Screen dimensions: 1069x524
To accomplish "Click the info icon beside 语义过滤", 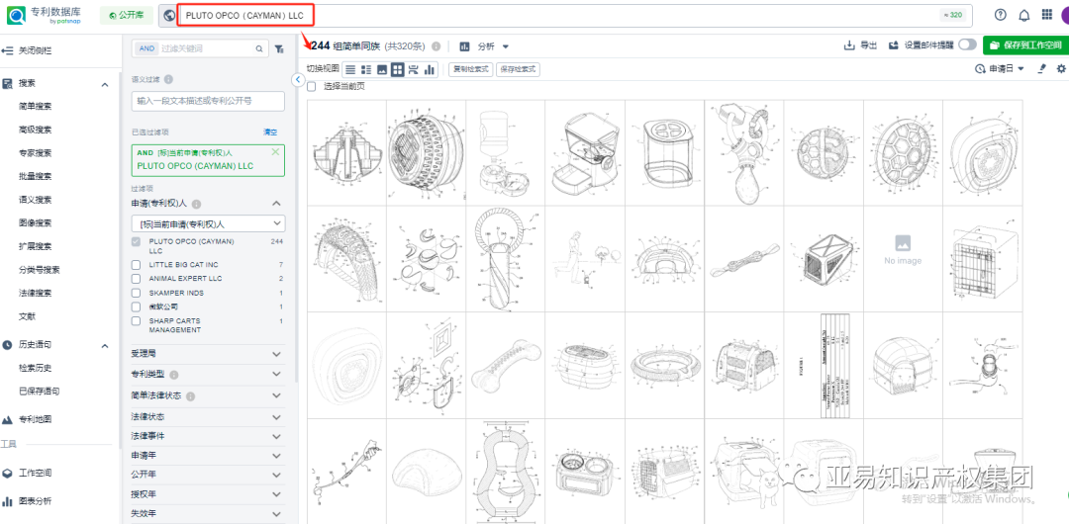I will pyautogui.click(x=168, y=79).
